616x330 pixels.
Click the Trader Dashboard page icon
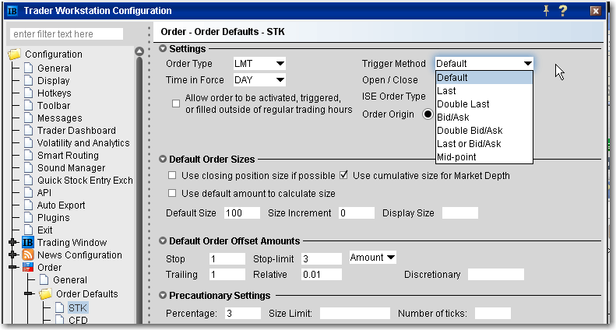[28, 131]
